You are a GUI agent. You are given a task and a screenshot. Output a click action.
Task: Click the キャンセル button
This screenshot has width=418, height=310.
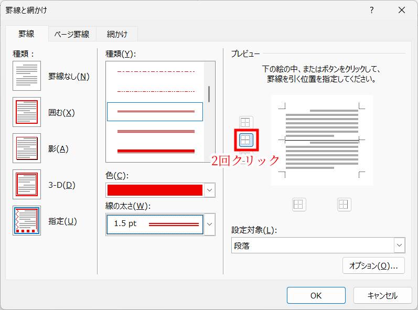382,295
